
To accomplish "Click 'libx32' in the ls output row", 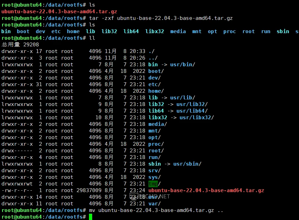I will click(x=155, y=31).
